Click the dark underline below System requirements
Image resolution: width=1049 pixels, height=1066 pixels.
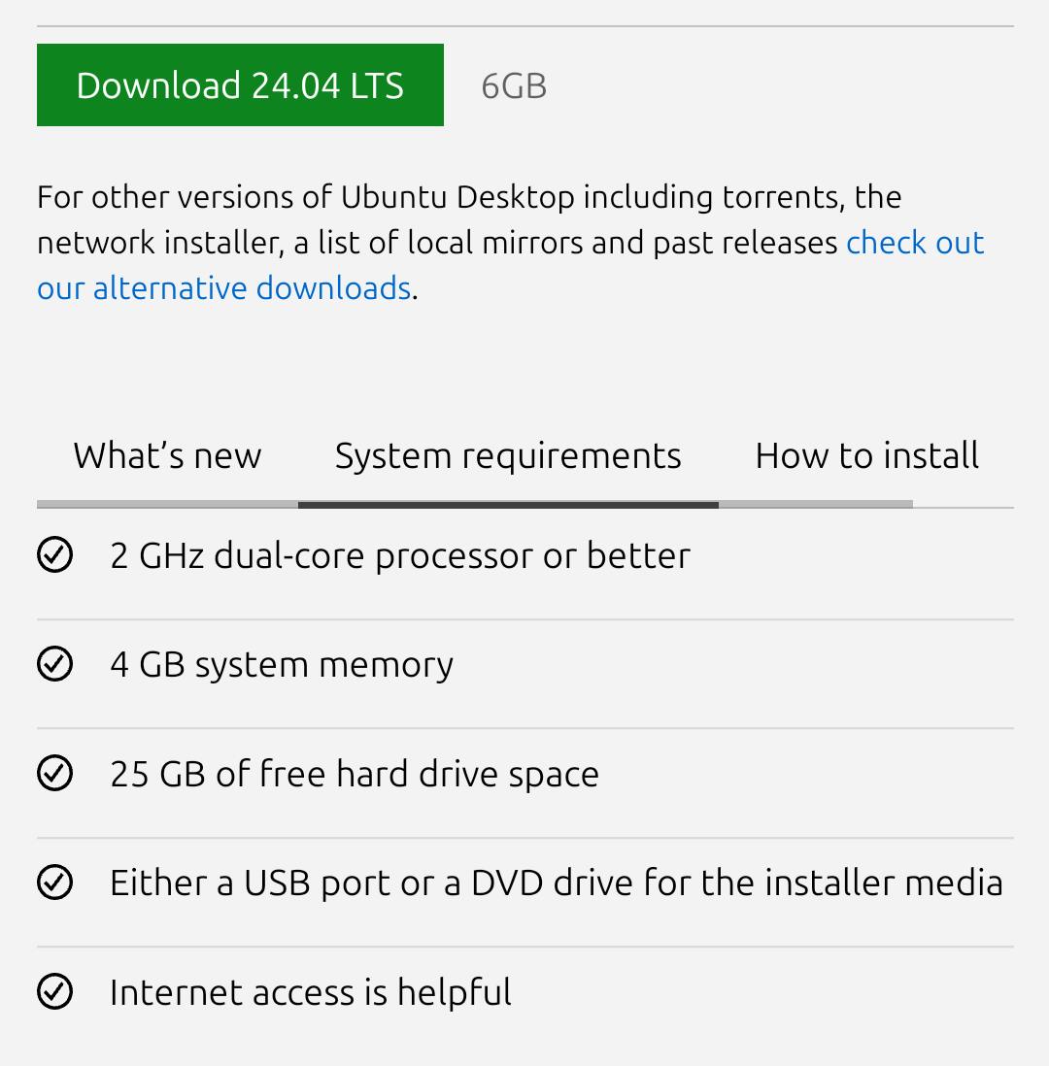coord(508,505)
